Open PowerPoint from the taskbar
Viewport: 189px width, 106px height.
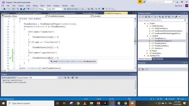[98, 103]
